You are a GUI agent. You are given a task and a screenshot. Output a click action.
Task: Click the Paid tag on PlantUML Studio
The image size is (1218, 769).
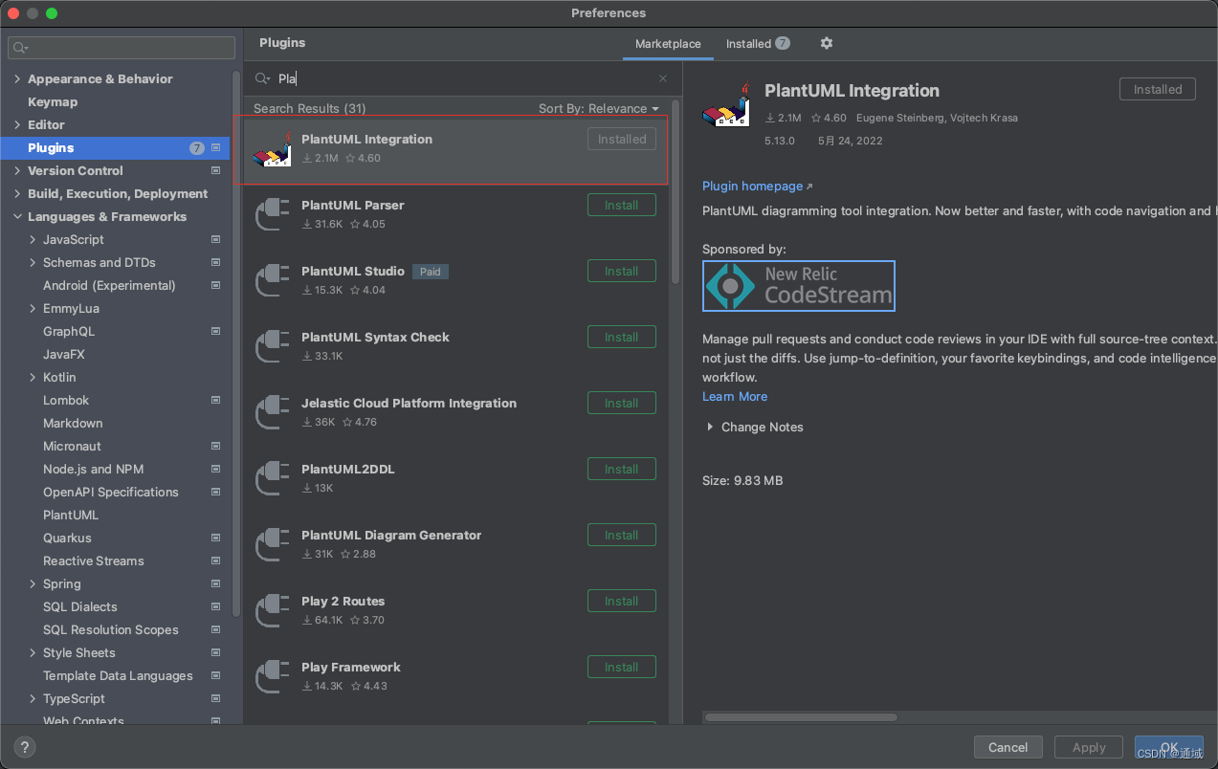click(x=431, y=272)
